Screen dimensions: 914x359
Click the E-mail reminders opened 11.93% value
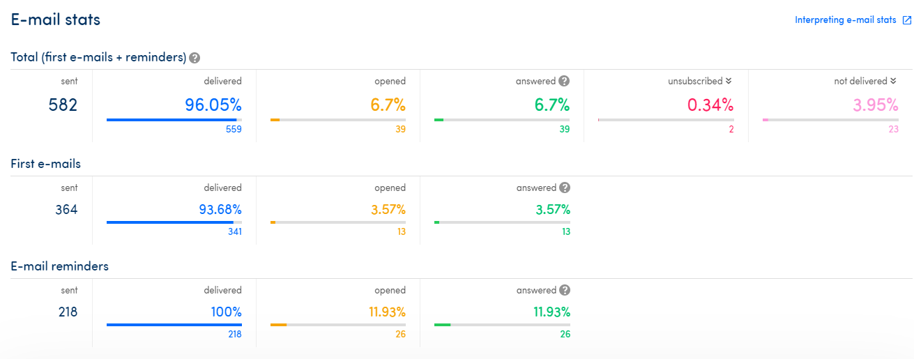coord(388,312)
